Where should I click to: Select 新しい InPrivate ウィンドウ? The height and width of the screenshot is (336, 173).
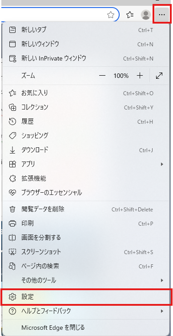click(x=86, y=58)
